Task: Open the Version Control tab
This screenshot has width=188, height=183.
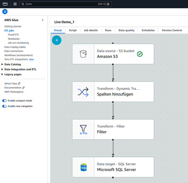Action: (x=172, y=30)
